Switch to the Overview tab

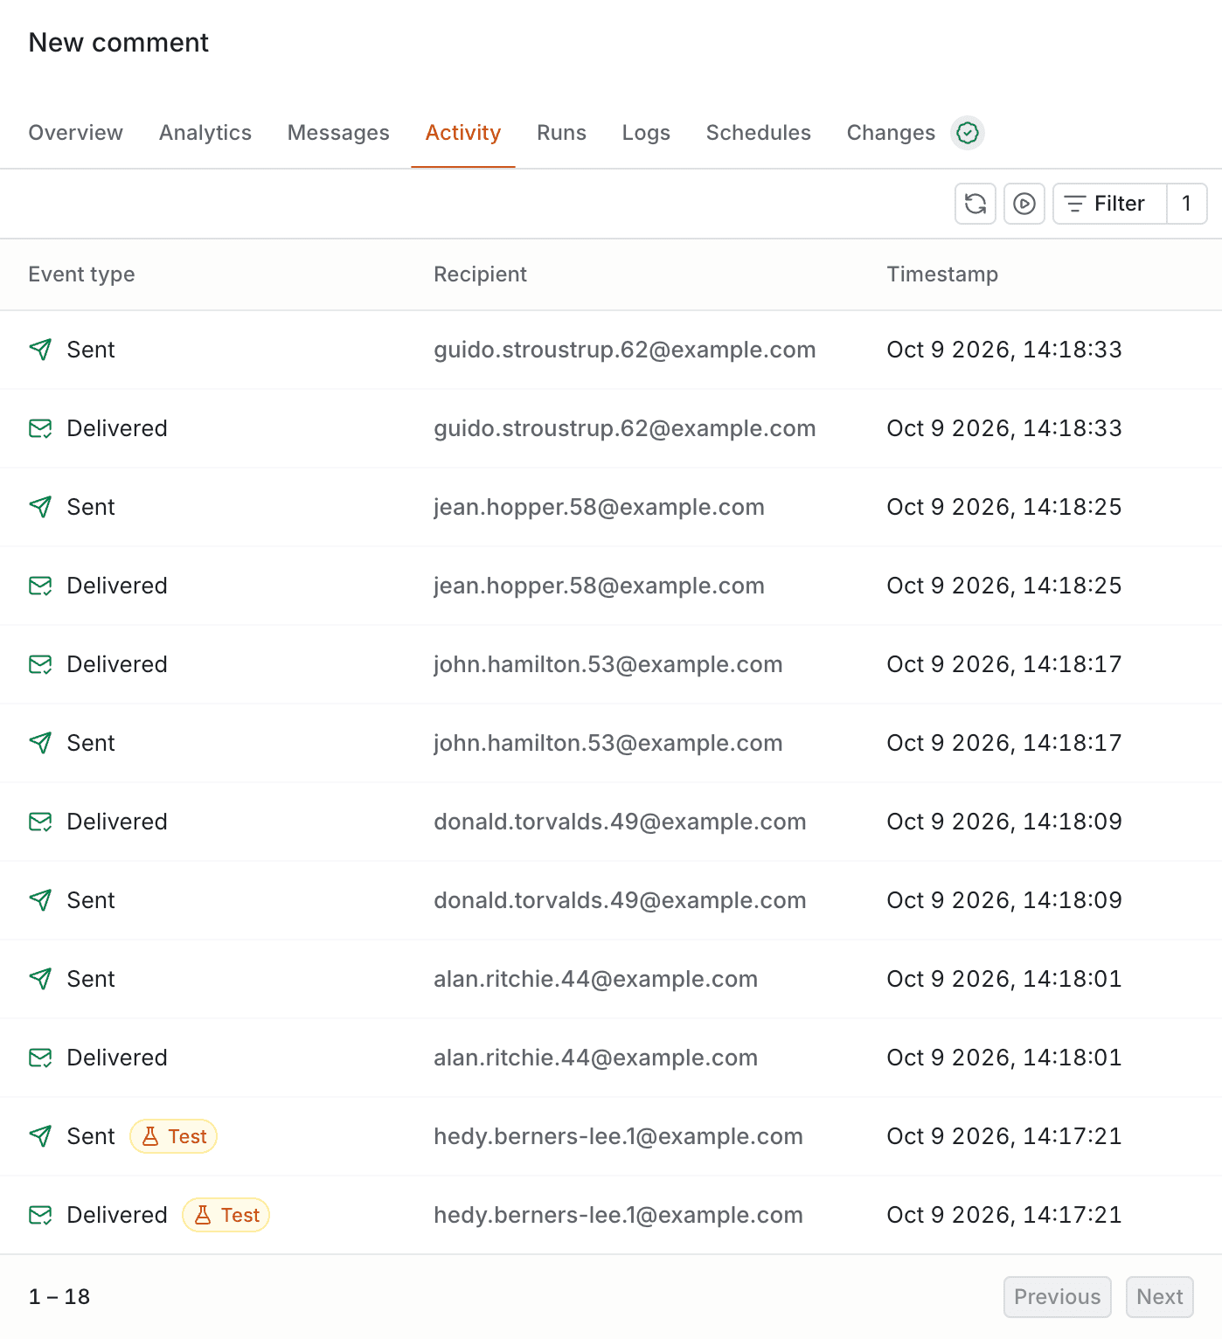(x=76, y=133)
